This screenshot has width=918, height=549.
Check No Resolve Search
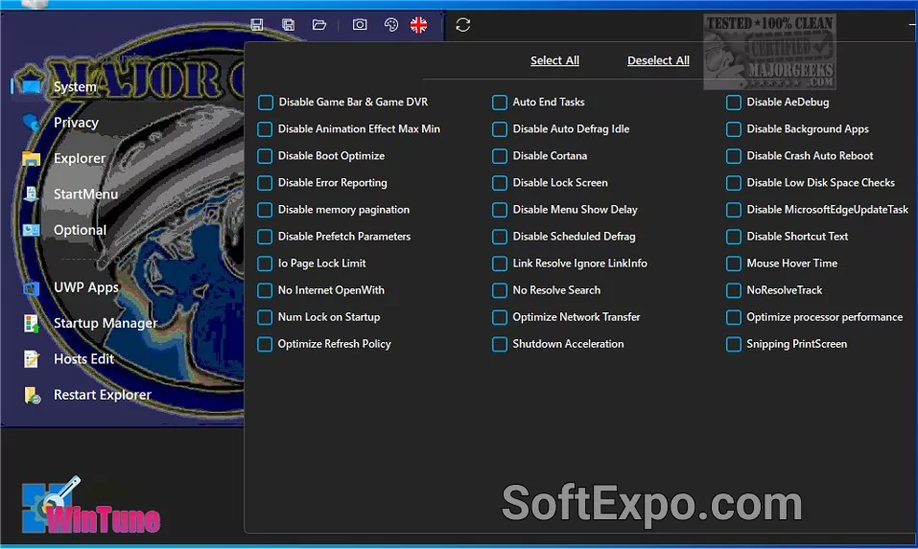tap(500, 290)
